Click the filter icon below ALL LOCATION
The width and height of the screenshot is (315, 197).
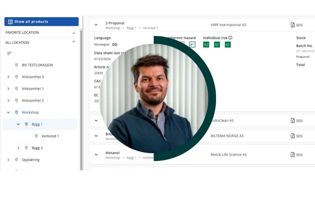(9, 53)
